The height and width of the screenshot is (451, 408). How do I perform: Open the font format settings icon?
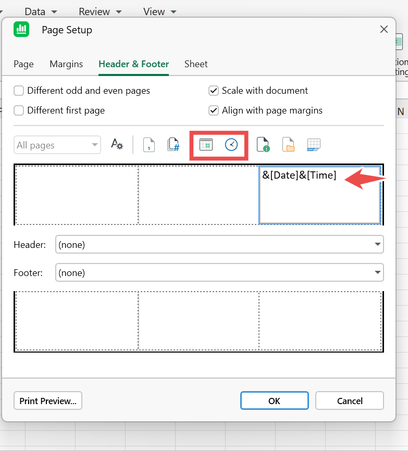pos(117,144)
